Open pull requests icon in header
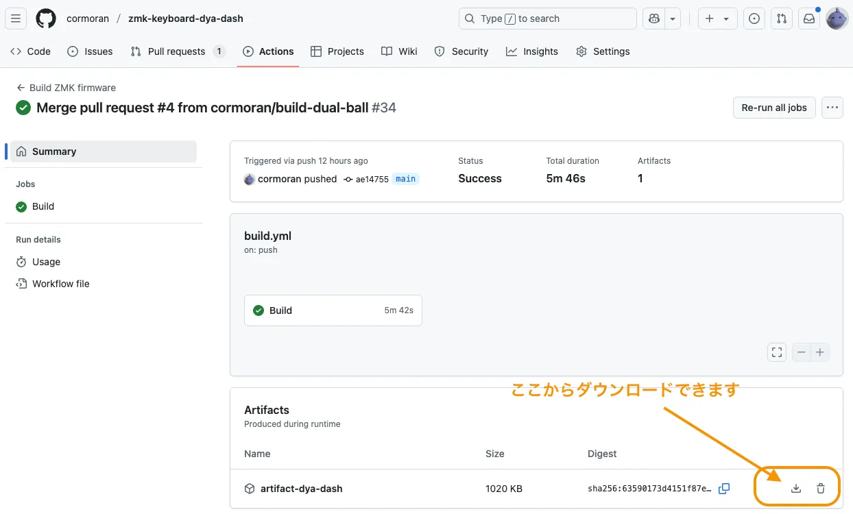Viewport: 853px width, 514px height. click(x=782, y=19)
